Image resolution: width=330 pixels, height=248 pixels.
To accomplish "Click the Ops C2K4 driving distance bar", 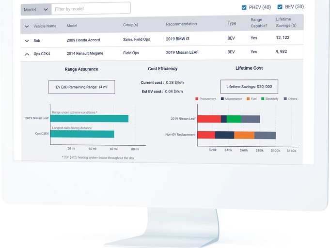I will [x=82, y=134].
